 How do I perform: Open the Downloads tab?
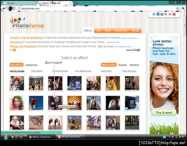point(121,31)
